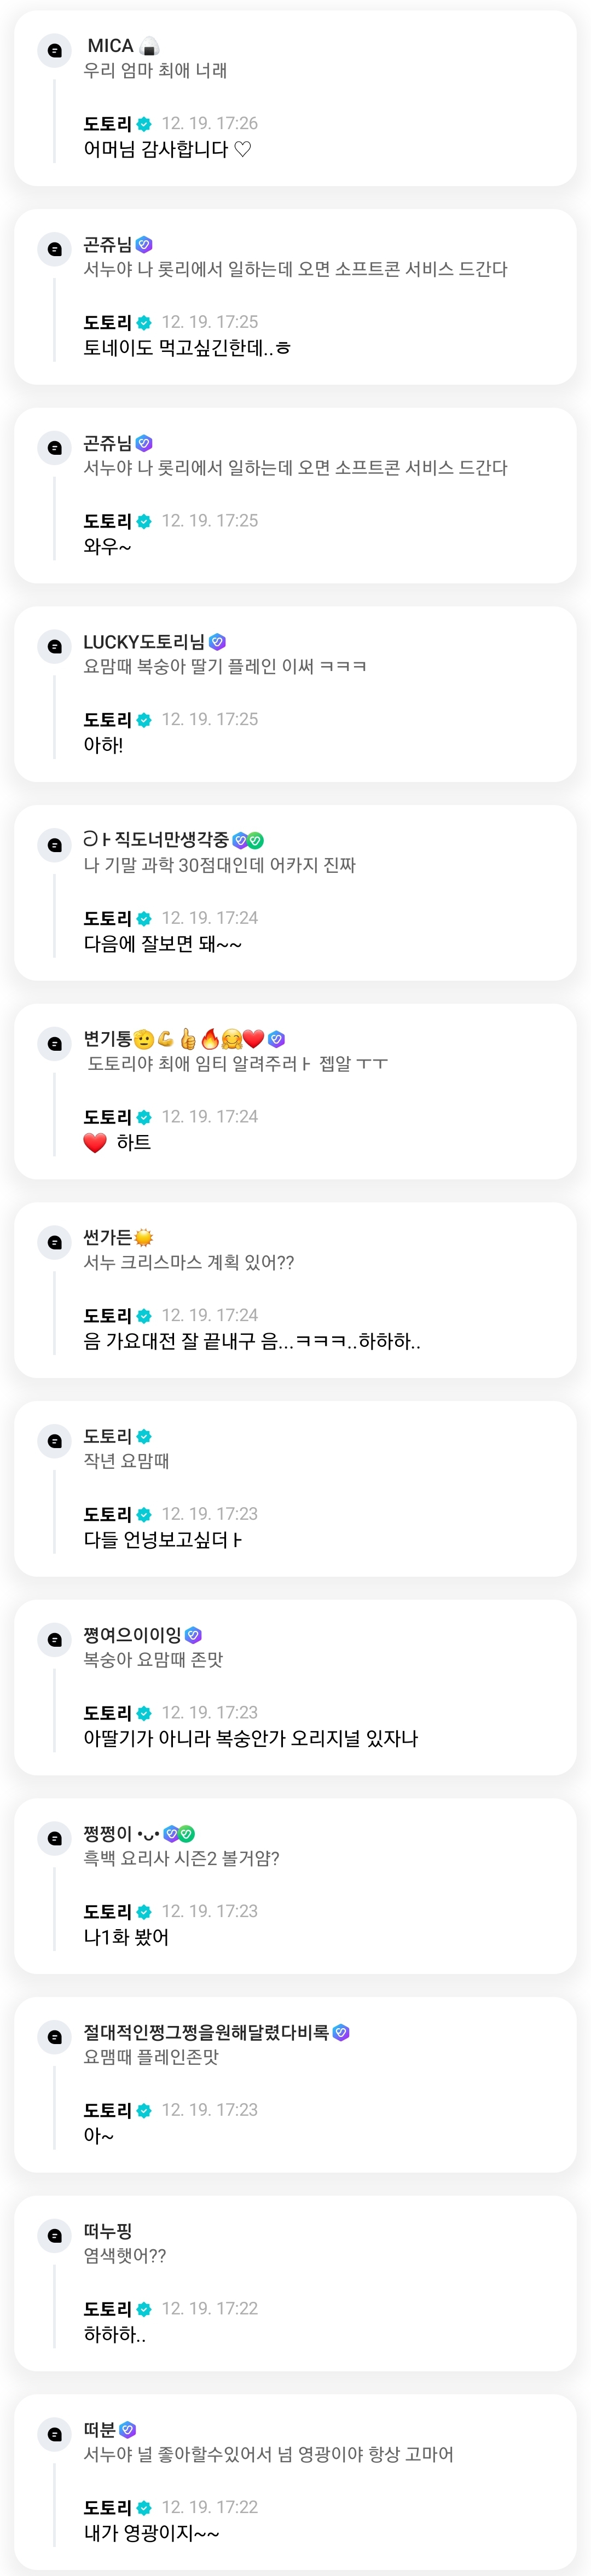Open username 변기통 profile
Screen dimensions: 591x2576
click(x=108, y=1039)
